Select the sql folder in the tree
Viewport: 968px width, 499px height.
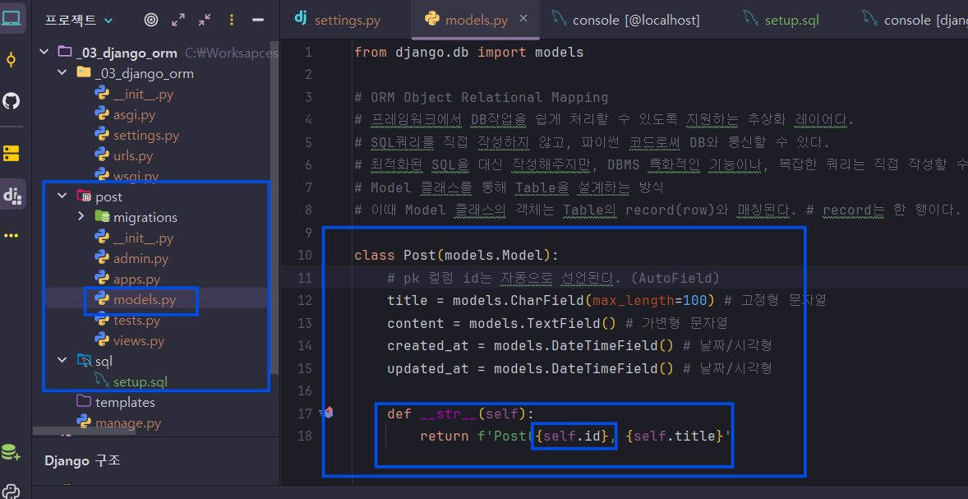pyautogui.click(x=94, y=361)
